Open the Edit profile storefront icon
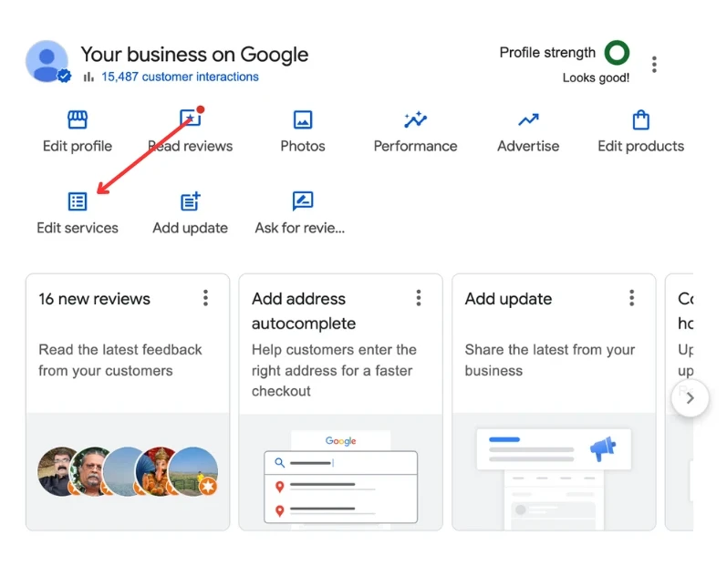Image resolution: width=727 pixels, height=566 pixels. (x=78, y=119)
